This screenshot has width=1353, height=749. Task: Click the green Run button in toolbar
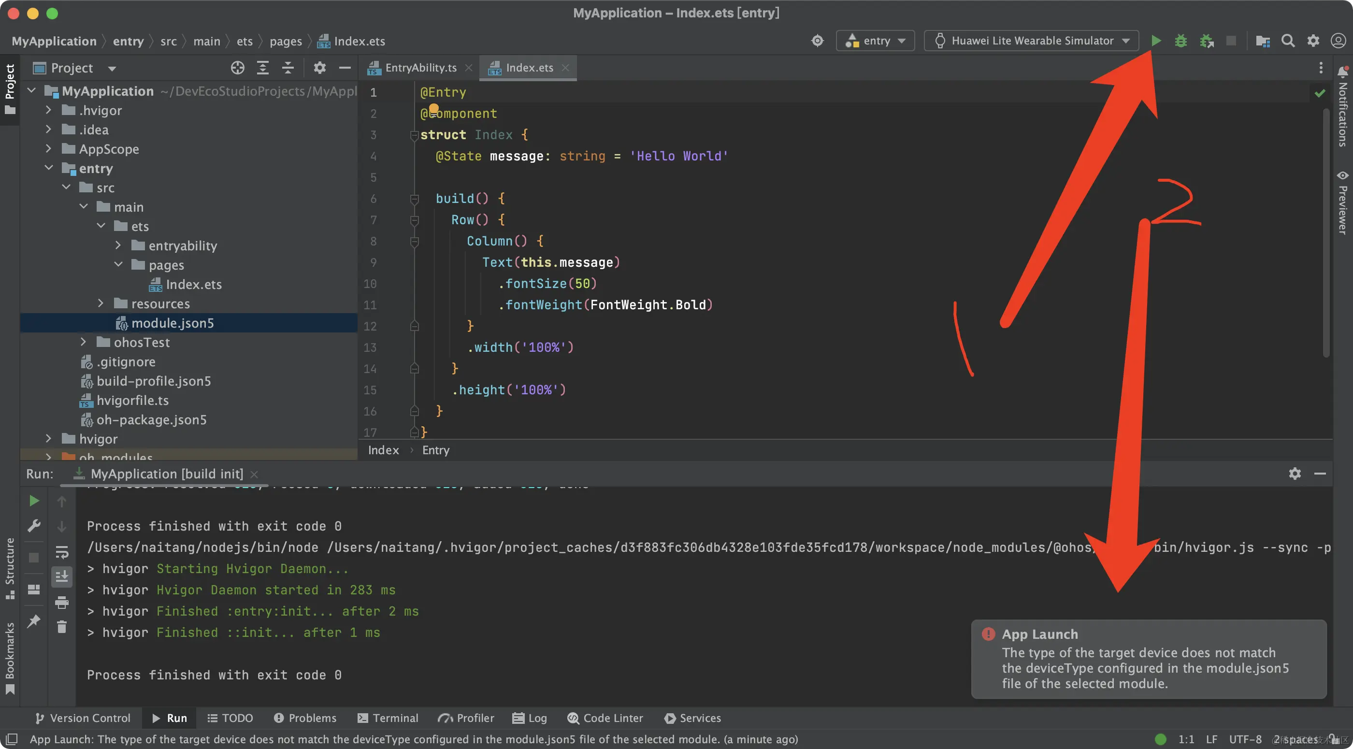(1155, 41)
